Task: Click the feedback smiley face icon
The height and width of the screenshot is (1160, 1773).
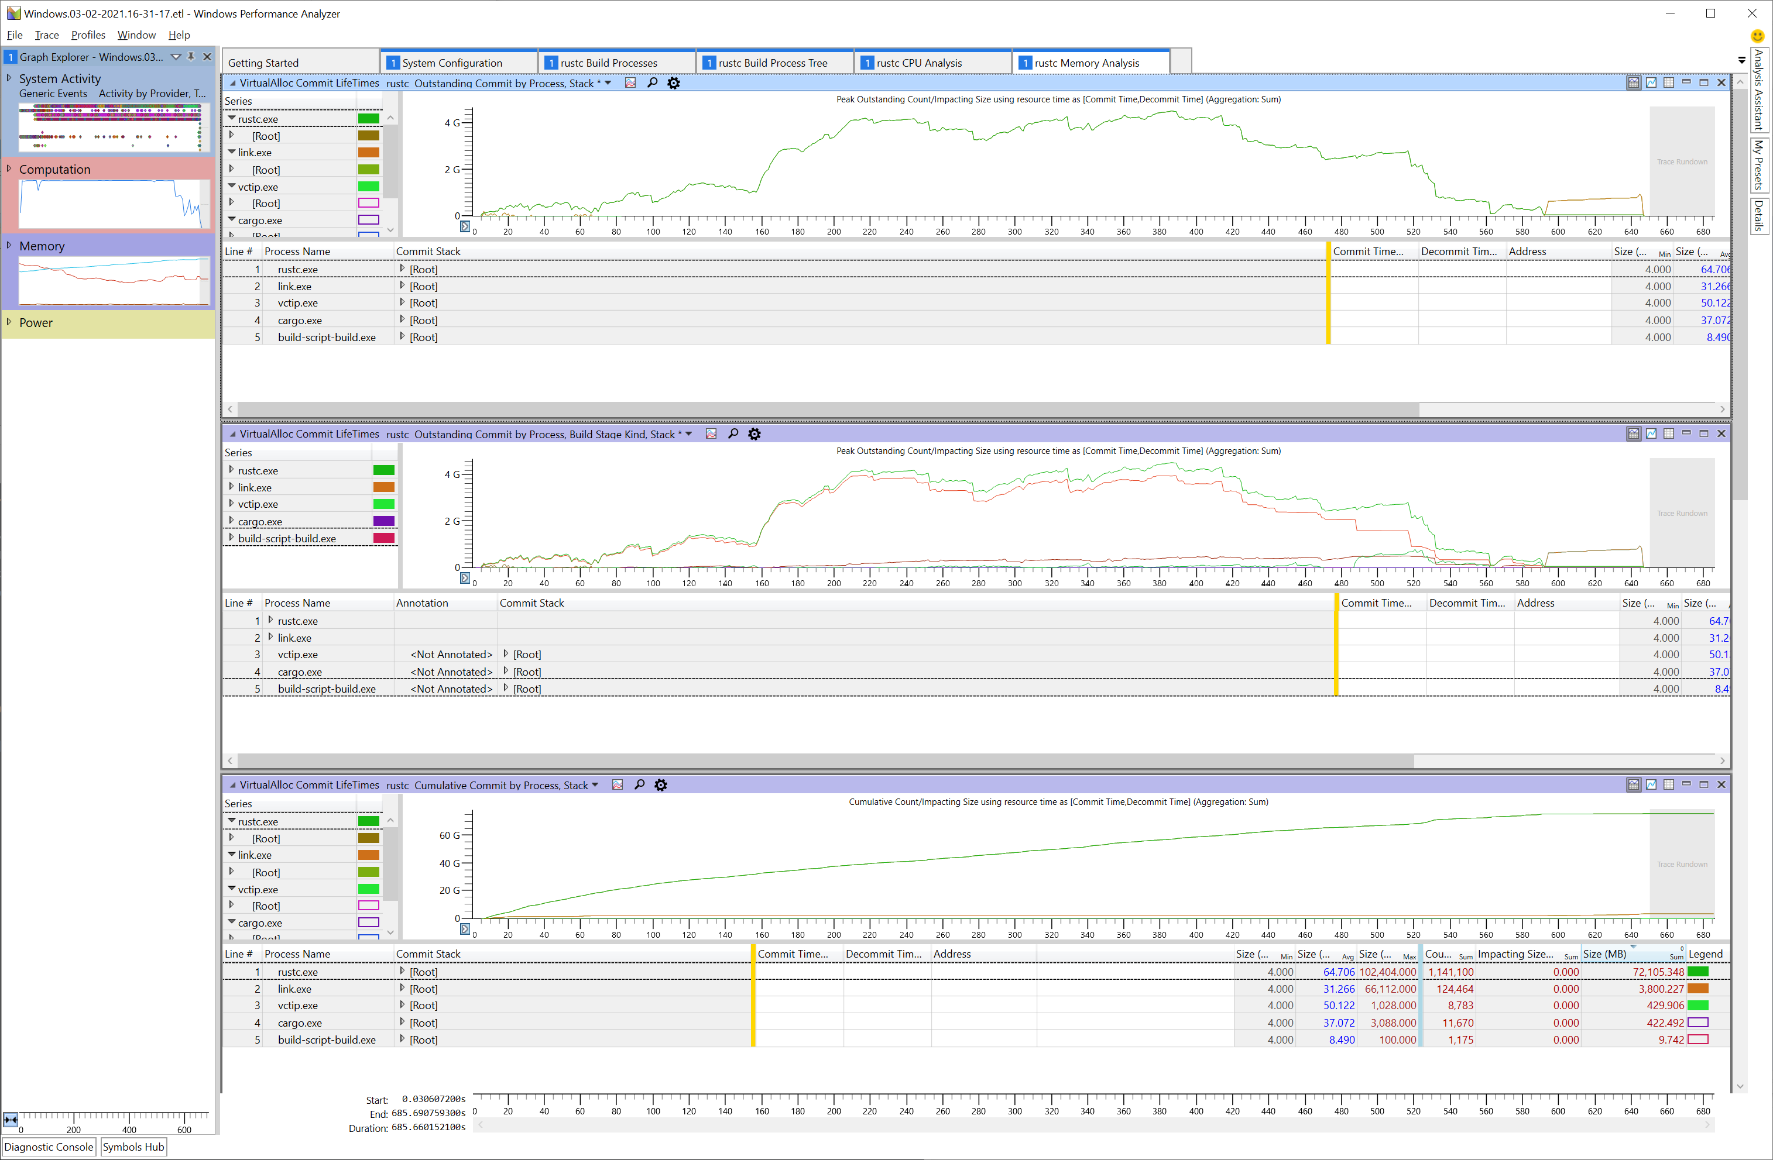Action: pyautogui.click(x=1757, y=35)
